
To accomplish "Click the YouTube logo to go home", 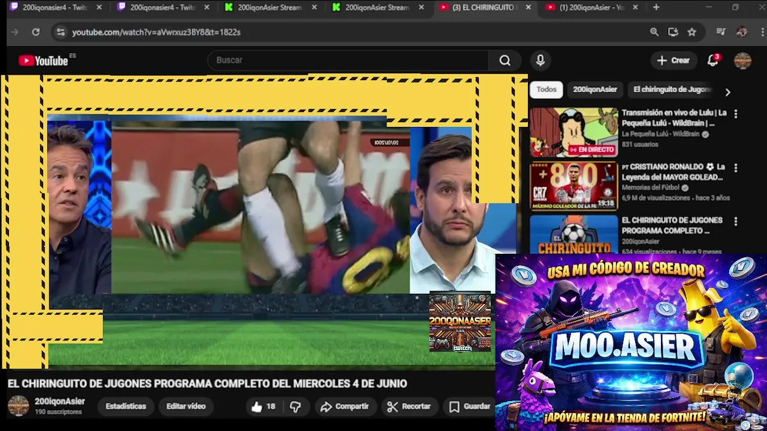I will pyautogui.click(x=43, y=60).
